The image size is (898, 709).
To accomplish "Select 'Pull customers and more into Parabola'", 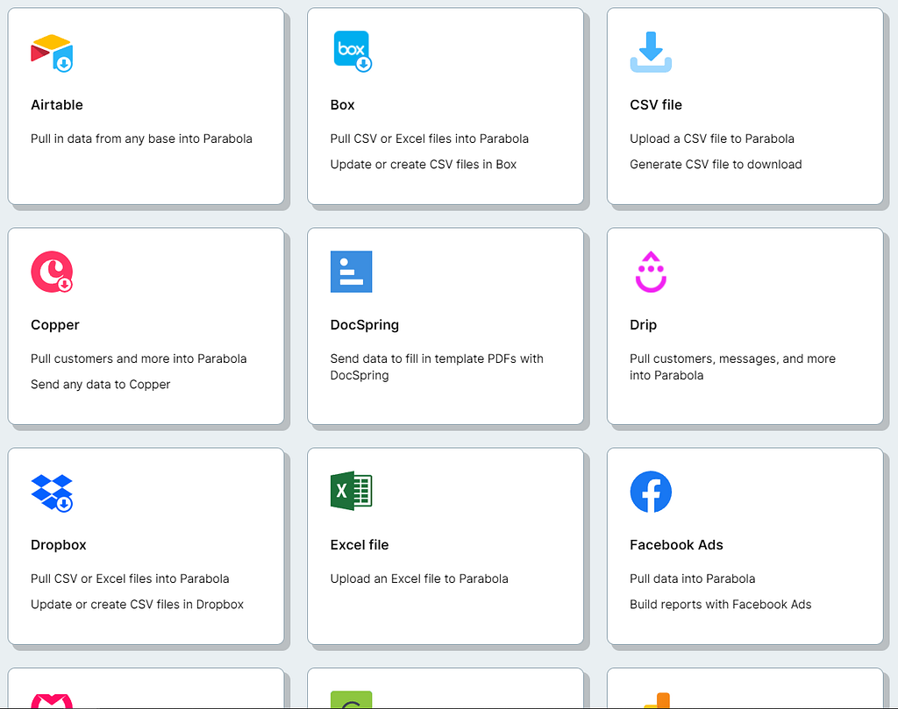I will pos(139,358).
